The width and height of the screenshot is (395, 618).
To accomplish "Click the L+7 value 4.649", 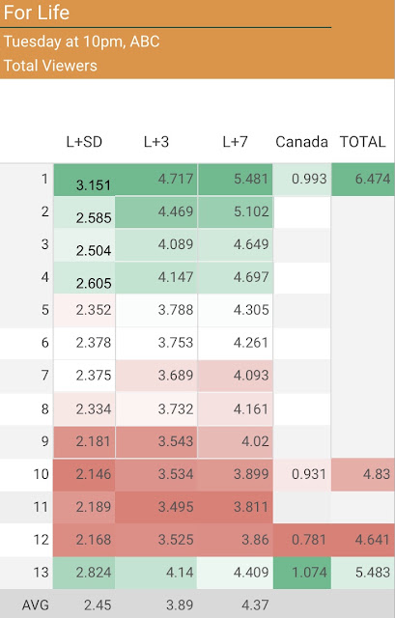I will [x=236, y=244].
